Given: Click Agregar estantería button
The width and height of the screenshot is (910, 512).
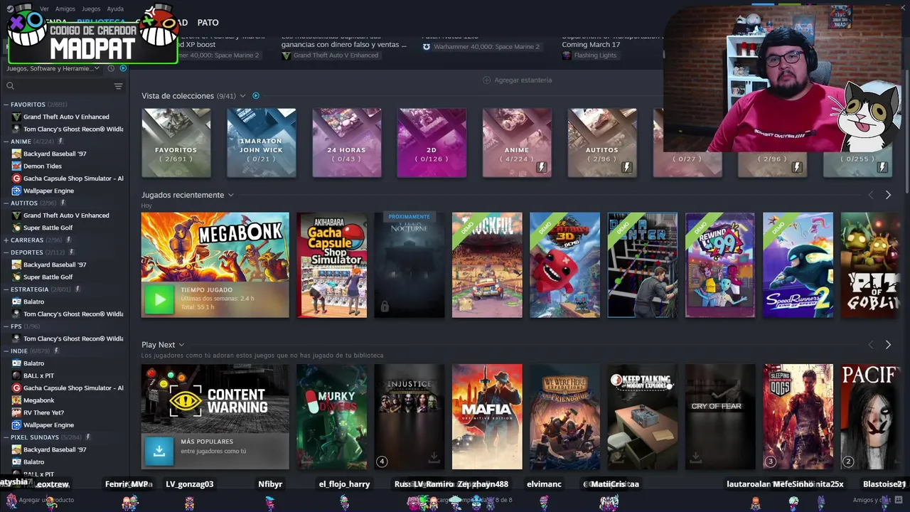Looking at the screenshot, I should click(x=518, y=80).
